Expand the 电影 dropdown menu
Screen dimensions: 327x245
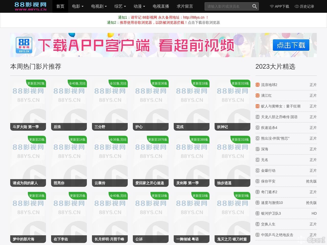tap(77, 6)
